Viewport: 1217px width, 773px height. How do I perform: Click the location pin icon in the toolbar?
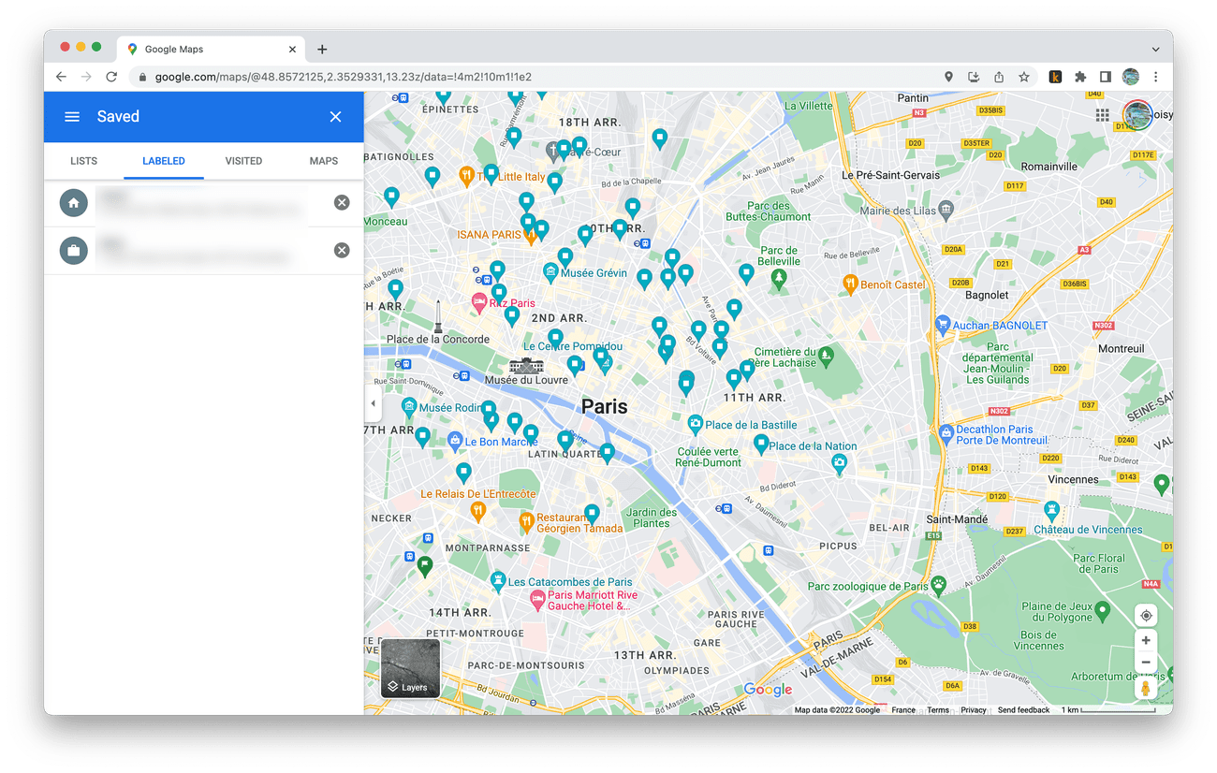[x=948, y=76]
